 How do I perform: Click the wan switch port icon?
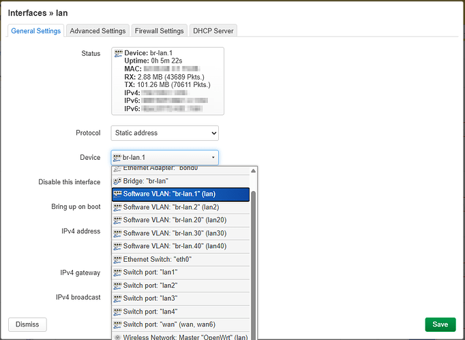point(117,324)
